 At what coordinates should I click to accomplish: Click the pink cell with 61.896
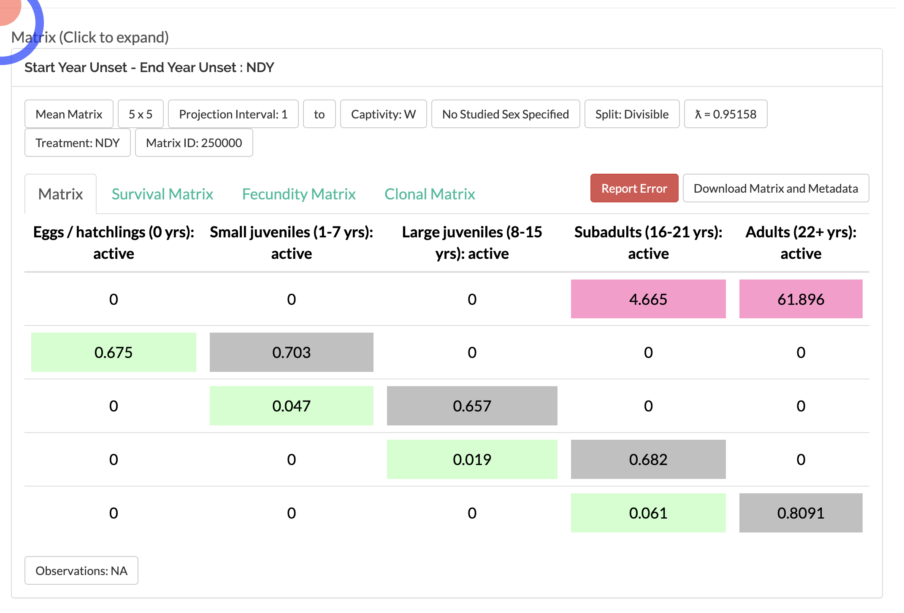point(801,299)
